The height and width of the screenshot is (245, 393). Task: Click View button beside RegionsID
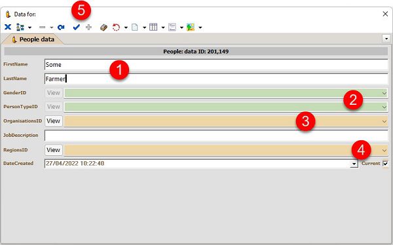54,150
